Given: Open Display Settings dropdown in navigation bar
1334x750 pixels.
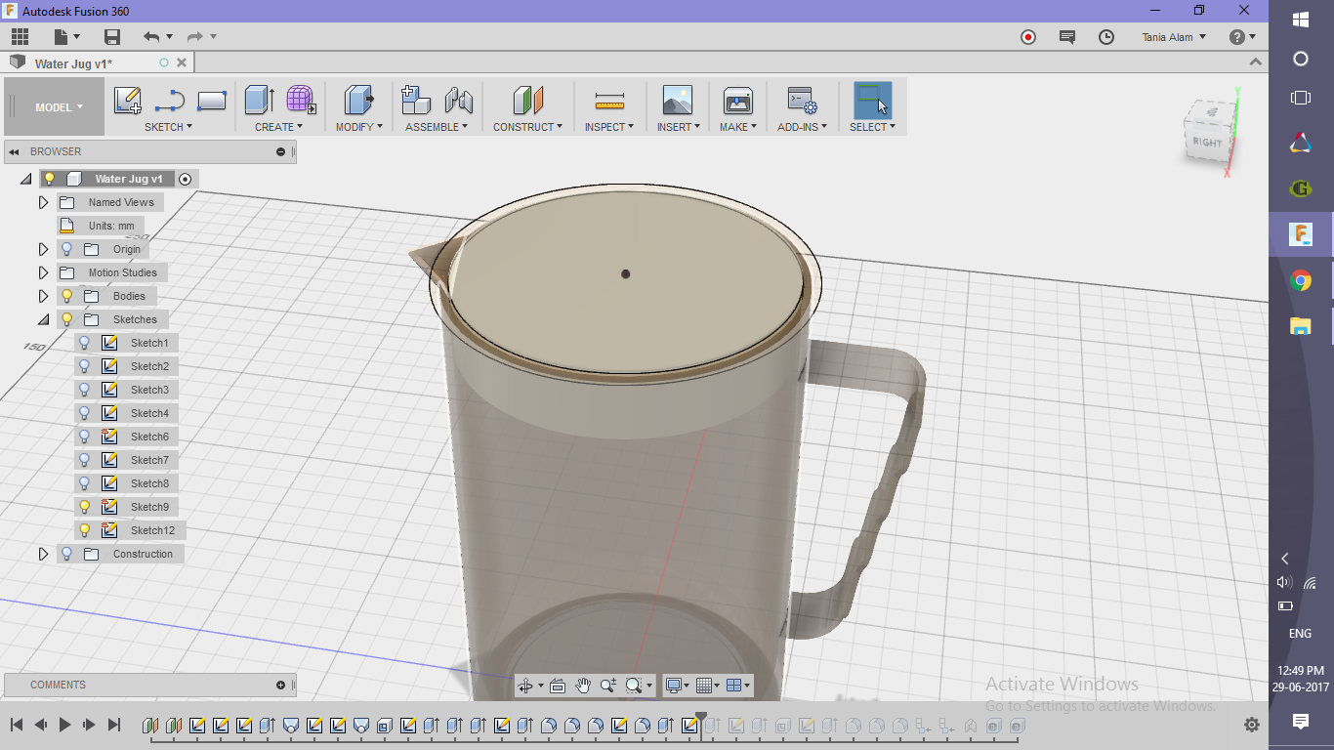Looking at the screenshot, I should 677,686.
